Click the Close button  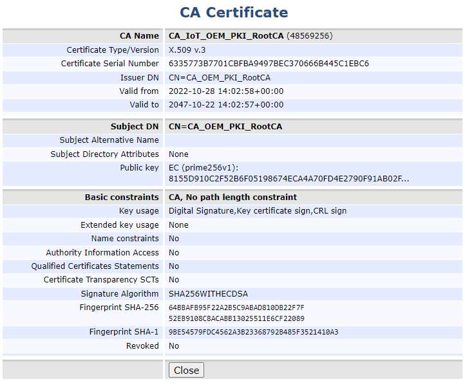(x=186, y=370)
